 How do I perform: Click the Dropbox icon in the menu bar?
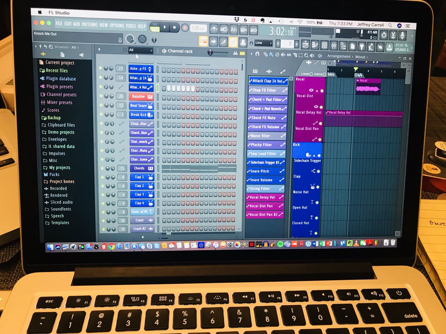point(237,20)
